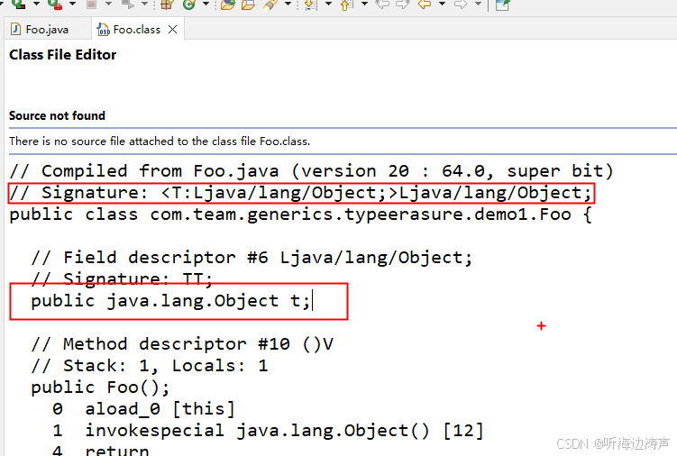Click the Next Annotation down-arrow icon
677x456 pixels.
[x=310, y=5]
